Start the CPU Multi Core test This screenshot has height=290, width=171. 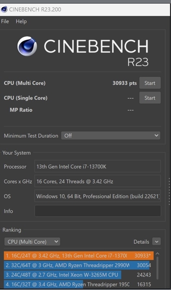pos(150,83)
